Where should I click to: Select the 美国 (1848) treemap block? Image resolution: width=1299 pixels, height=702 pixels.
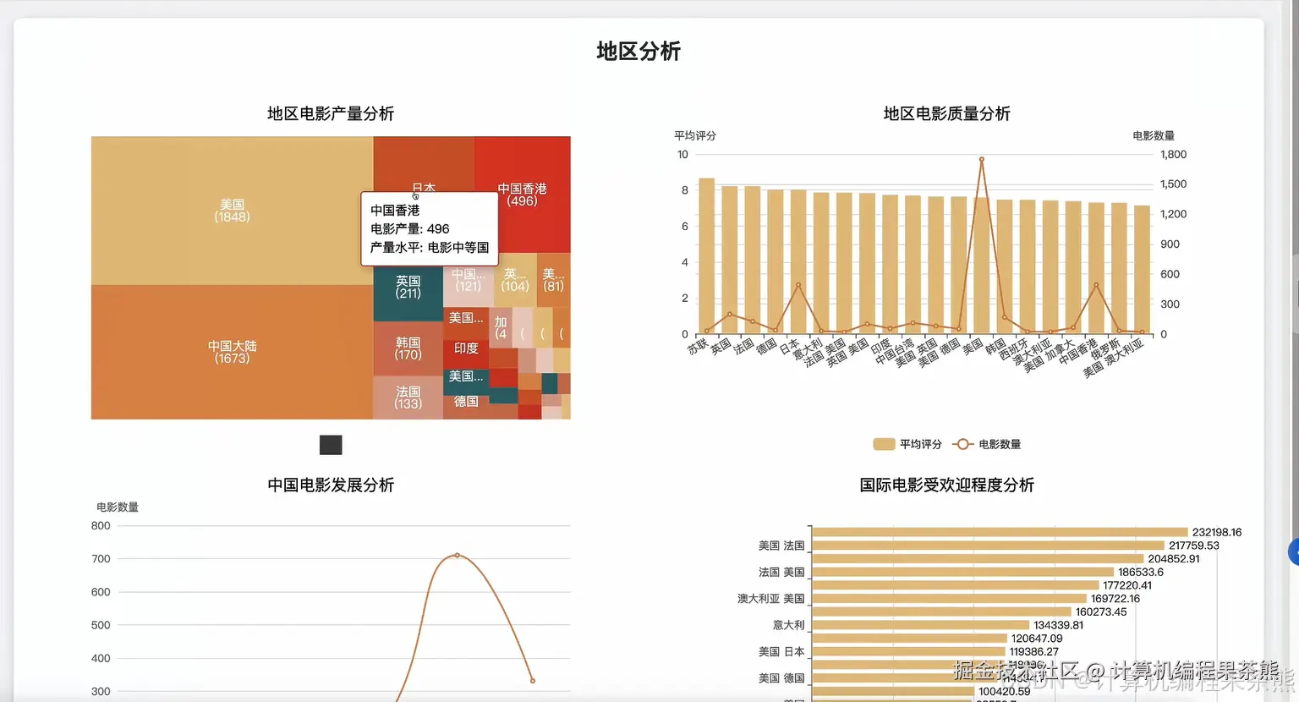pyautogui.click(x=232, y=211)
